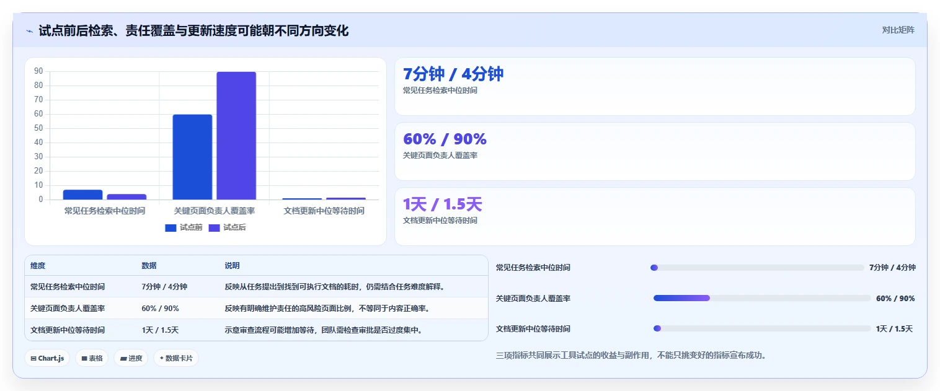Click the chart x-axis label 关键页面负责人覆盖率
This screenshot has width=940, height=391.
pyautogui.click(x=215, y=211)
